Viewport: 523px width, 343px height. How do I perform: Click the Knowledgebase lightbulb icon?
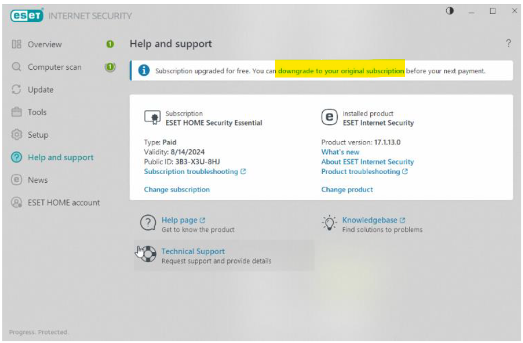(329, 224)
